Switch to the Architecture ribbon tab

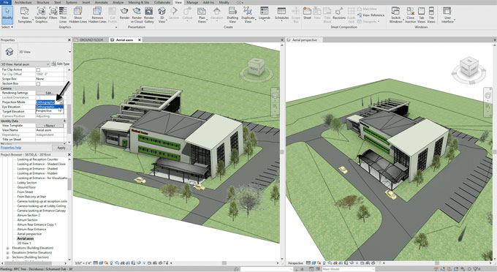pos(23,2)
